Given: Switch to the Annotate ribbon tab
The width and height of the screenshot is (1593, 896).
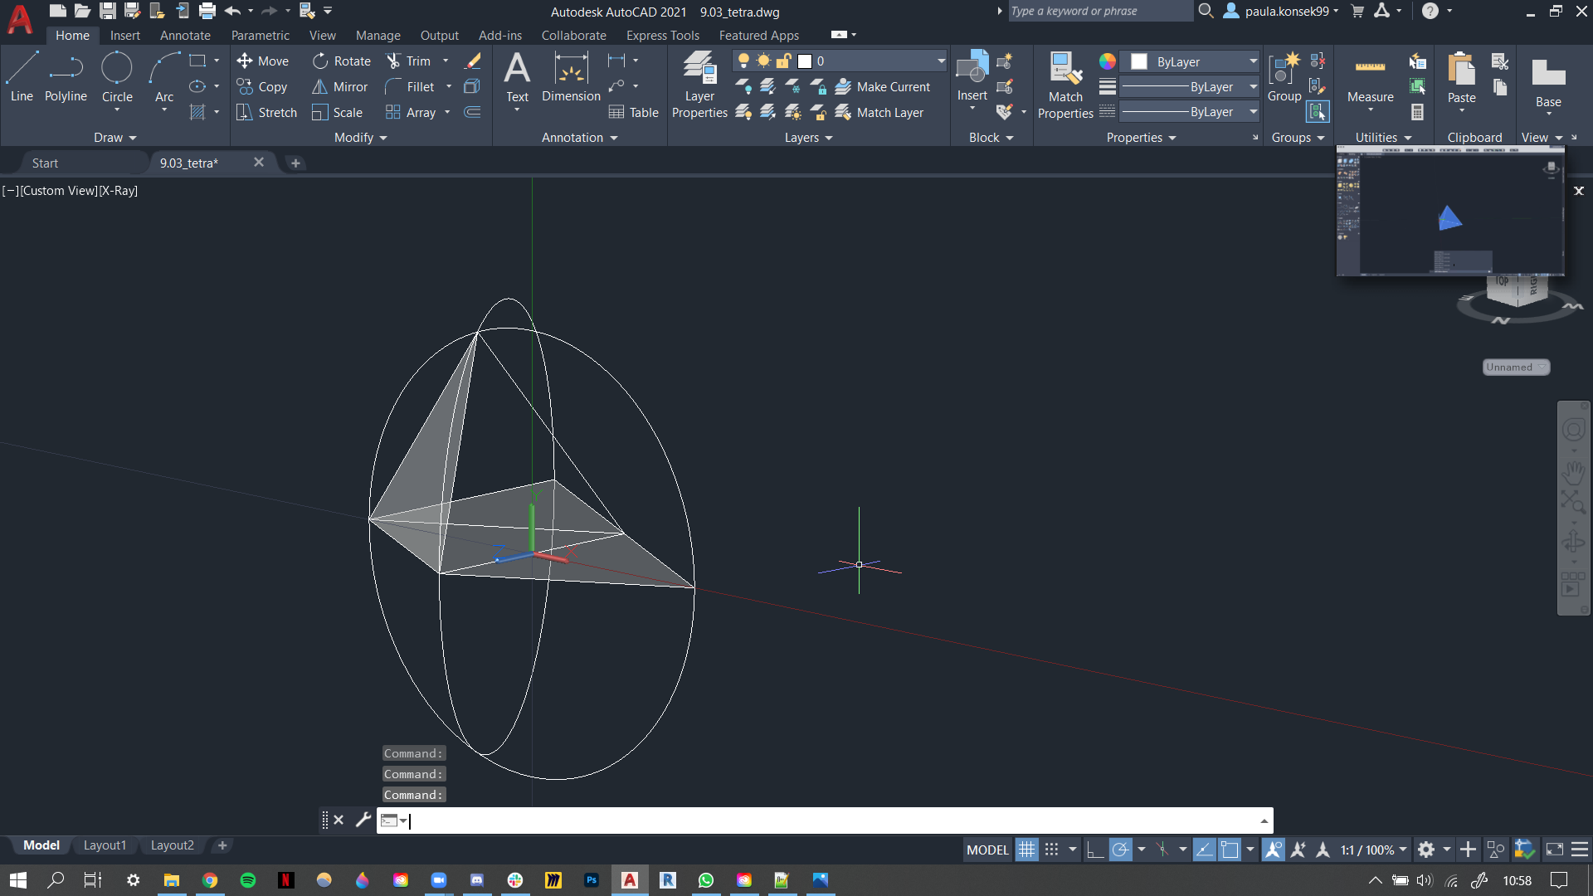Looking at the screenshot, I should pyautogui.click(x=185, y=36).
